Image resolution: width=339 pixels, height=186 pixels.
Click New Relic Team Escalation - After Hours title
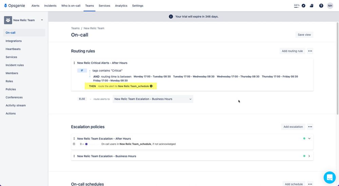pyautogui.click(x=104, y=139)
